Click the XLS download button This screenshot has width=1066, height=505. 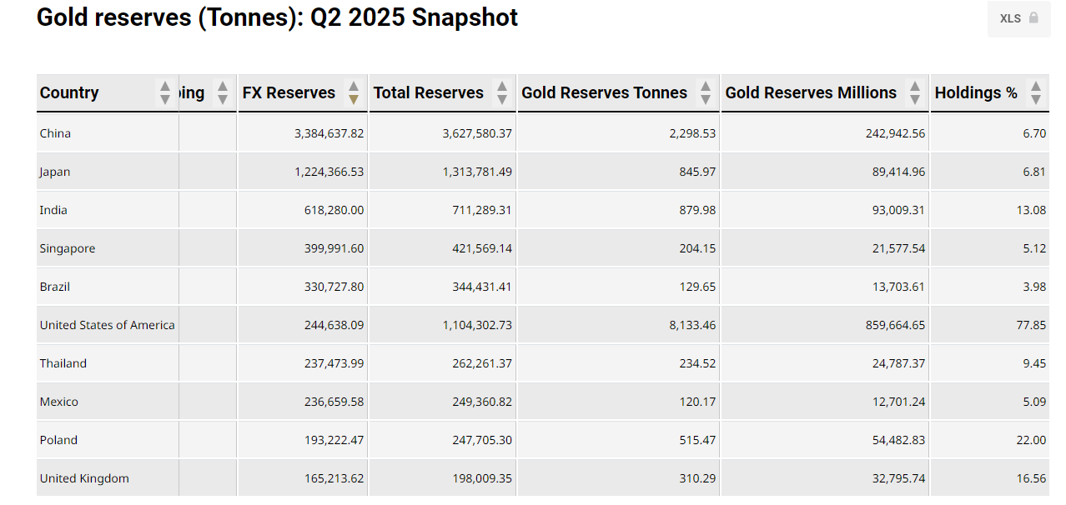coord(1018,18)
